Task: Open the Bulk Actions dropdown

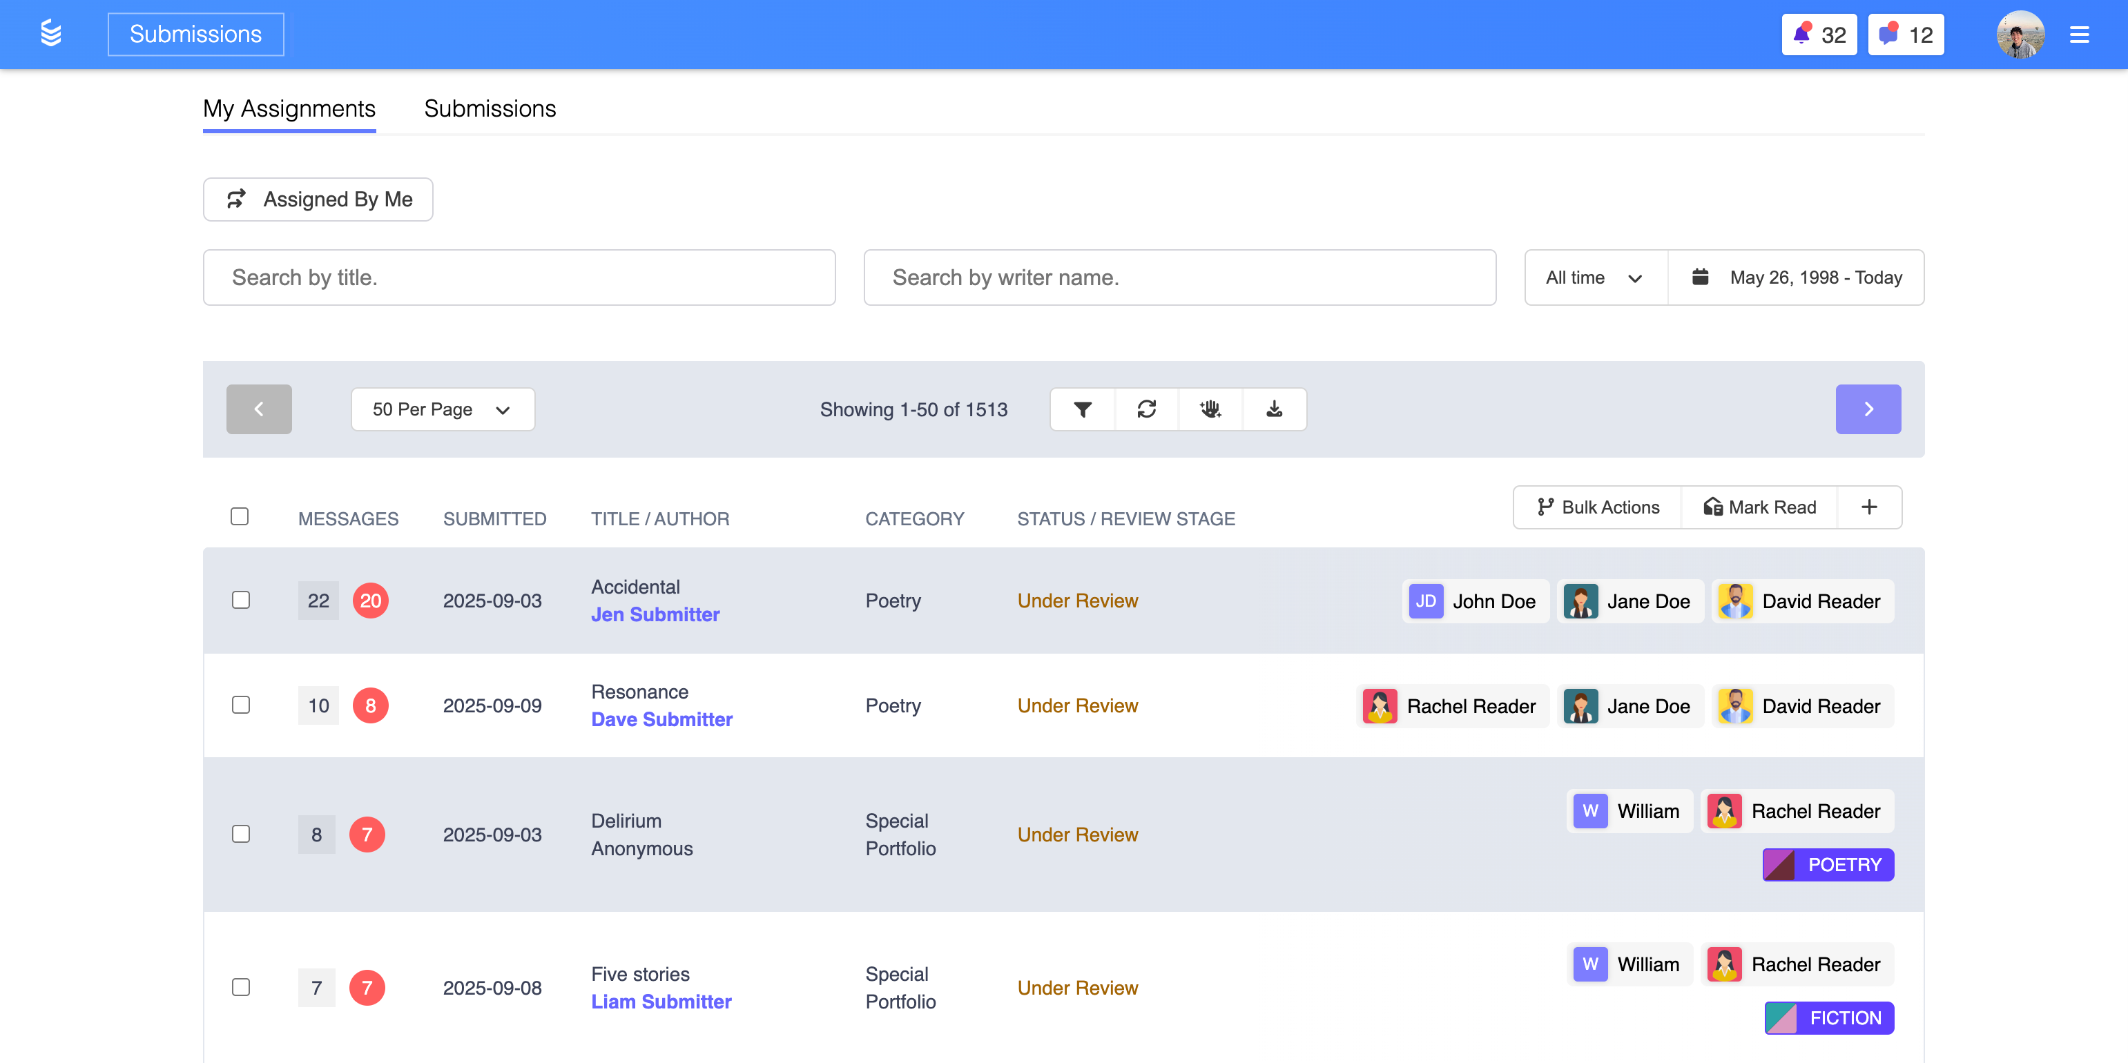Action: click(x=1598, y=507)
